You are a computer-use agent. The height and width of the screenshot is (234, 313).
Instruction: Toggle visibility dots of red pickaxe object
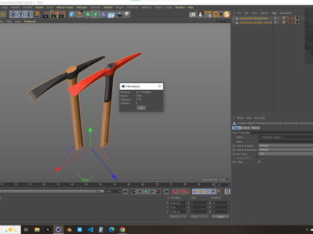278,22
